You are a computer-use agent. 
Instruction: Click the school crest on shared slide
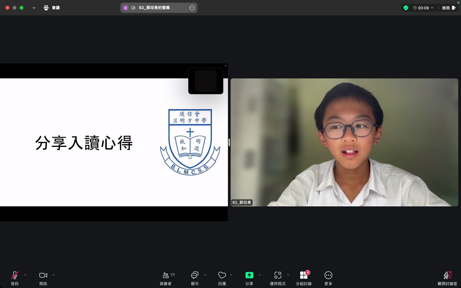point(190,142)
